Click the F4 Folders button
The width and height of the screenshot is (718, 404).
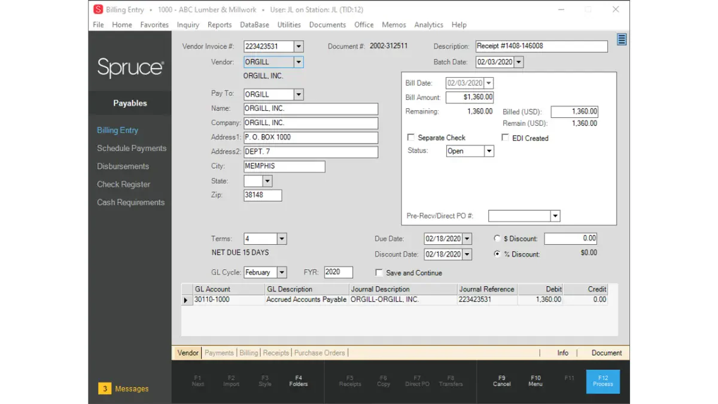(299, 381)
